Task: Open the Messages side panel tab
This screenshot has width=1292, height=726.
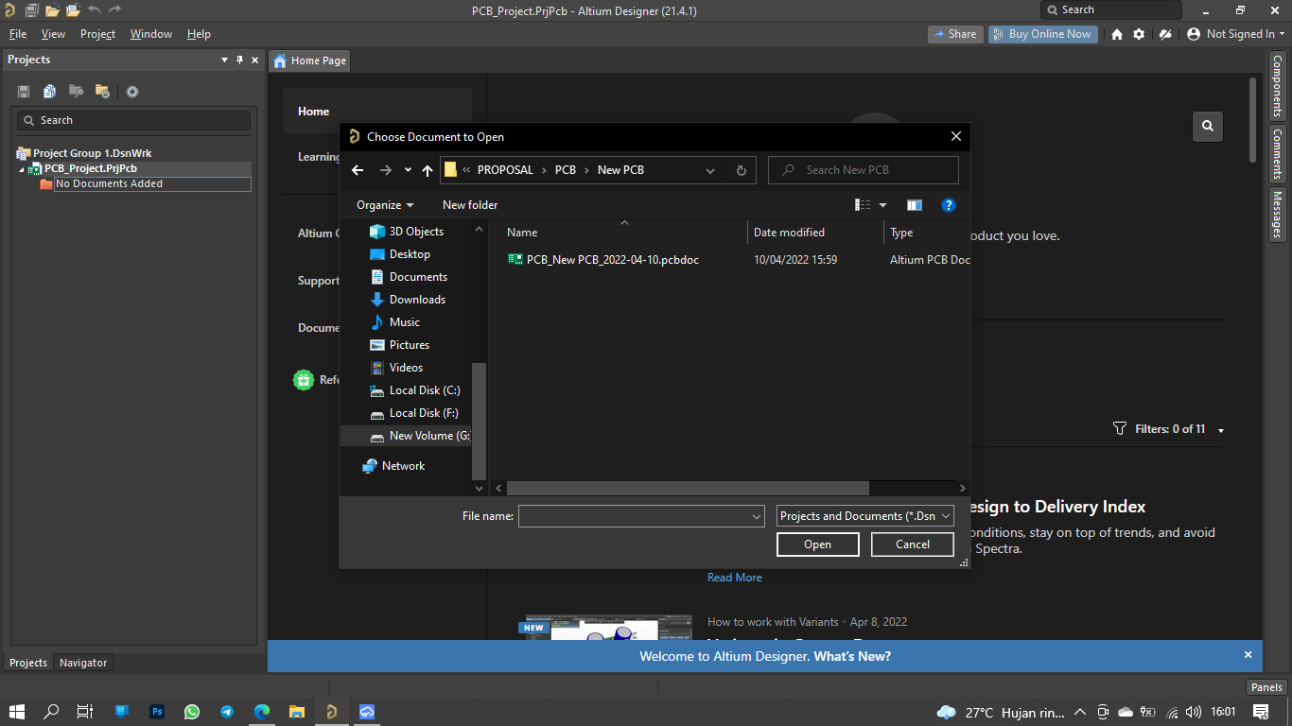Action: tap(1277, 216)
